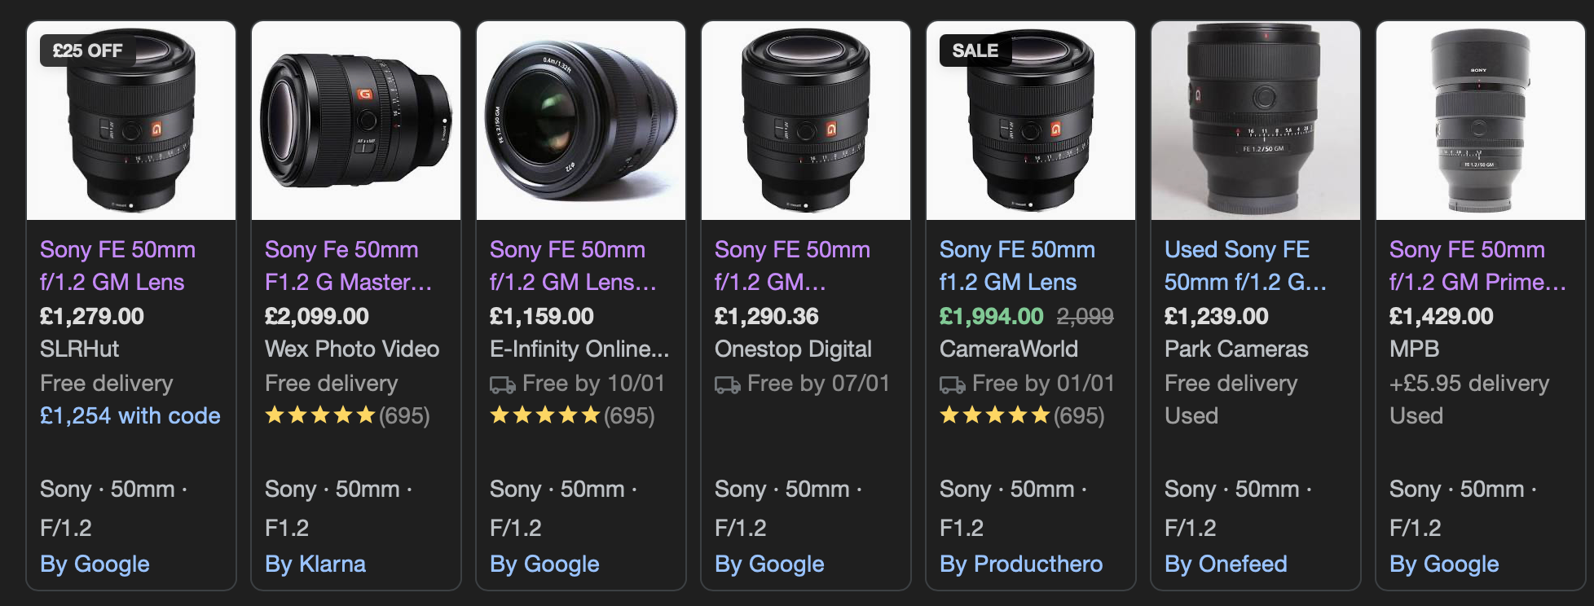Open "Sony Fe 50mm F1.2 G Master" title link

[x=348, y=266]
